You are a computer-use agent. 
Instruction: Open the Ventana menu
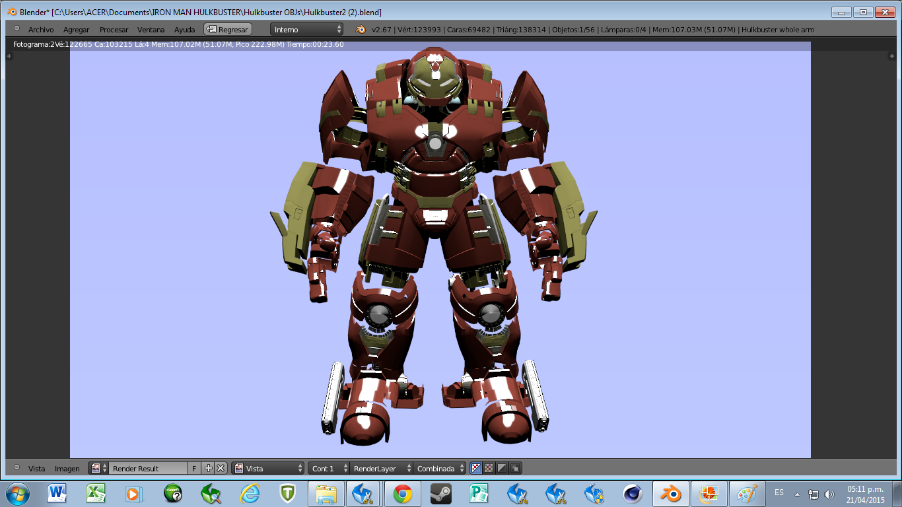[x=151, y=30]
